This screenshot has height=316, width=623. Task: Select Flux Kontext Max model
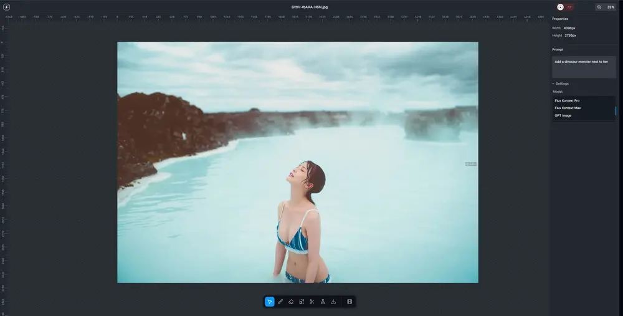click(568, 108)
